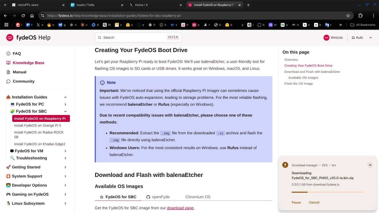Image resolution: width=379 pixels, height=213 pixels.
Task: Open the Trello bookmark labeled t
Action: pos(29,25)
